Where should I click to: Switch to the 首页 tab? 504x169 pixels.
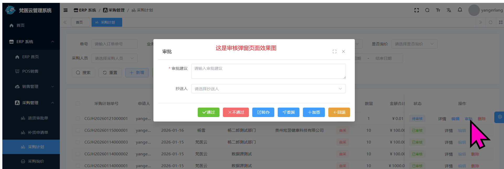pos(79,22)
